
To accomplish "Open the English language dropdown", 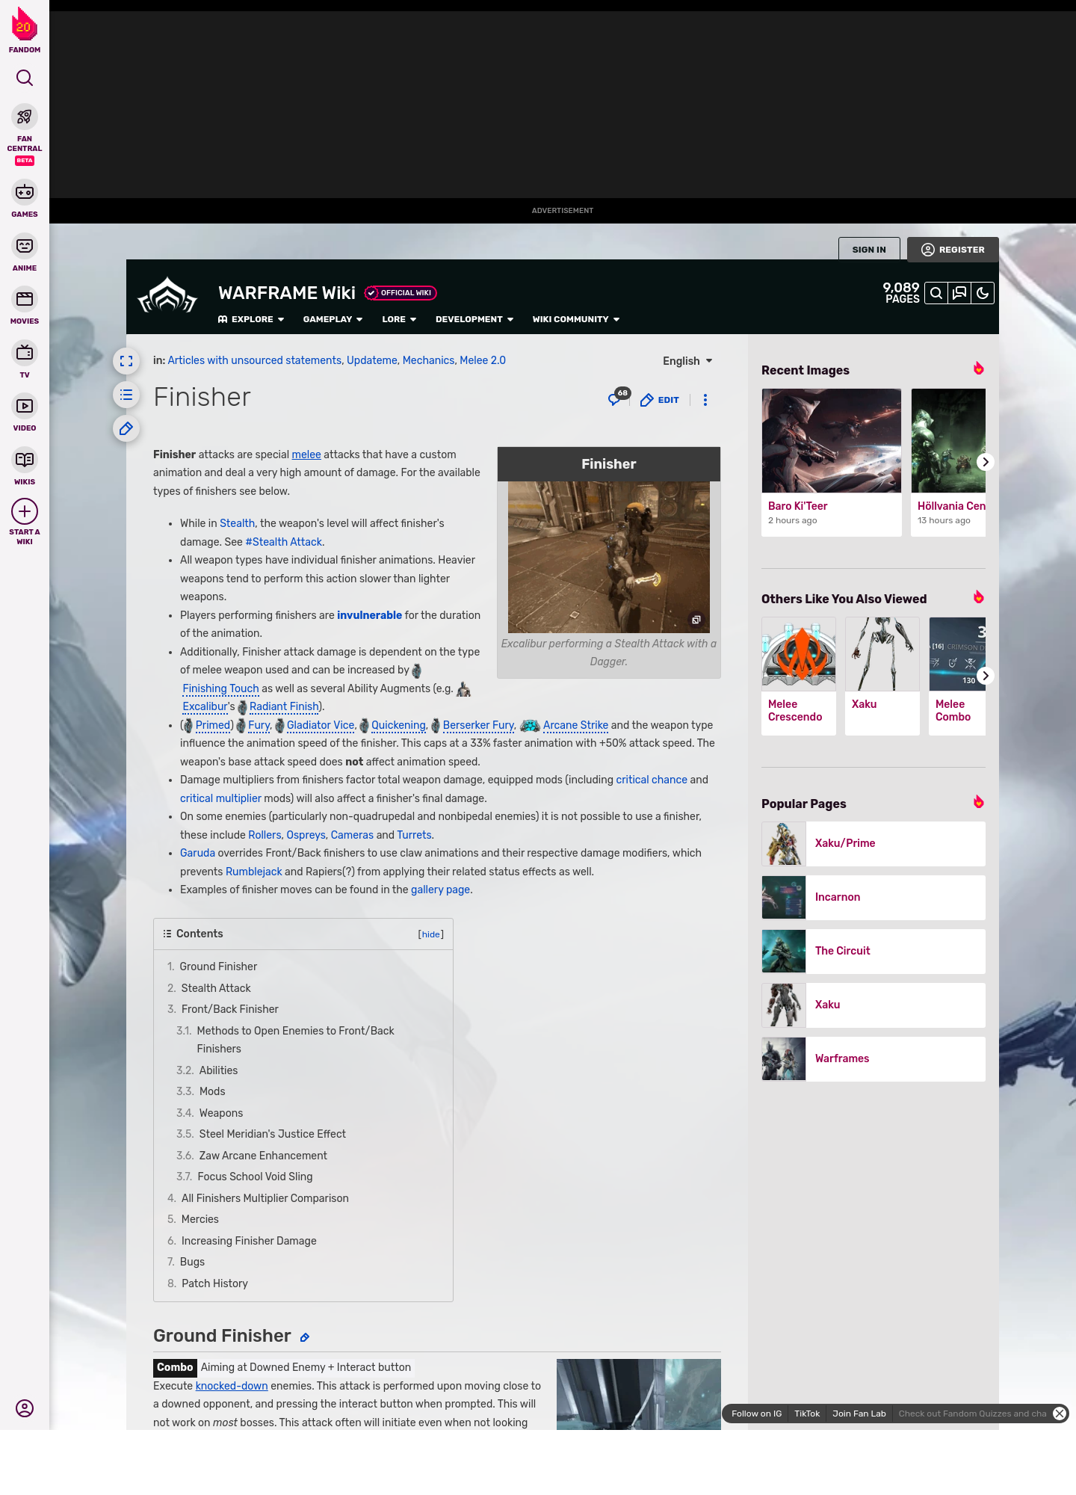I will click(687, 361).
